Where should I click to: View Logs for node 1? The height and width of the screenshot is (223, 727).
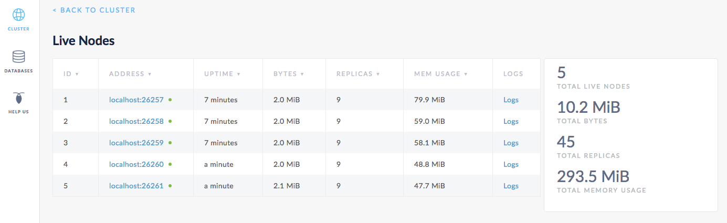(x=510, y=100)
